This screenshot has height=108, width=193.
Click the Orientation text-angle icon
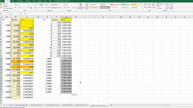[x=47, y=5]
